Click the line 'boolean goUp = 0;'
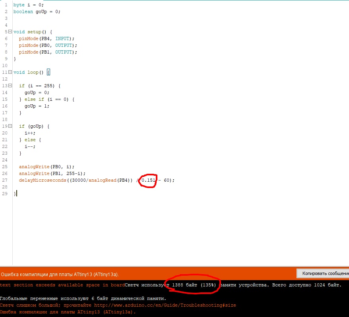The image size is (349, 317). click(x=37, y=12)
